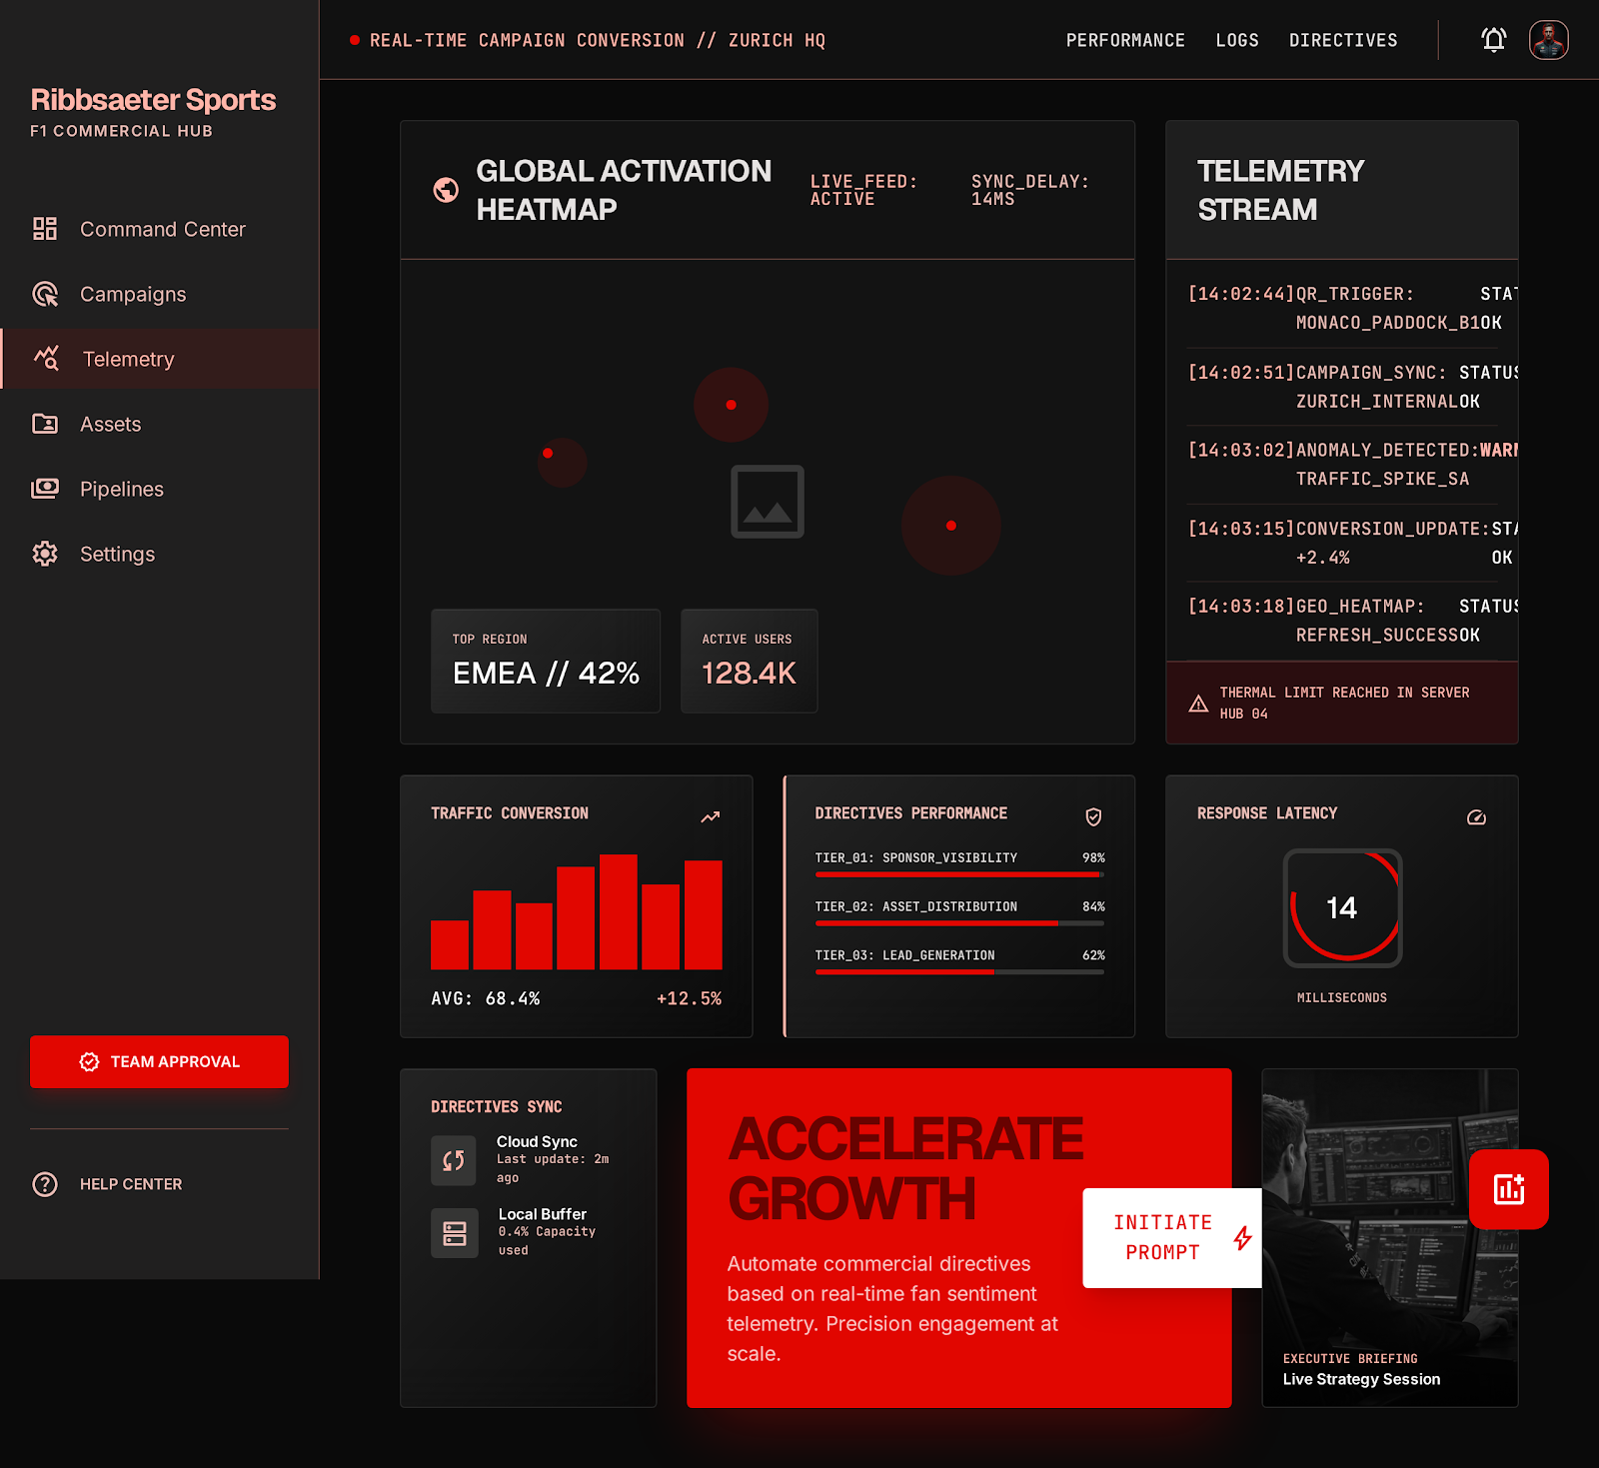Open the Directives menu
The width and height of the screenshot is (1599, 1468).
(1343, 40)
